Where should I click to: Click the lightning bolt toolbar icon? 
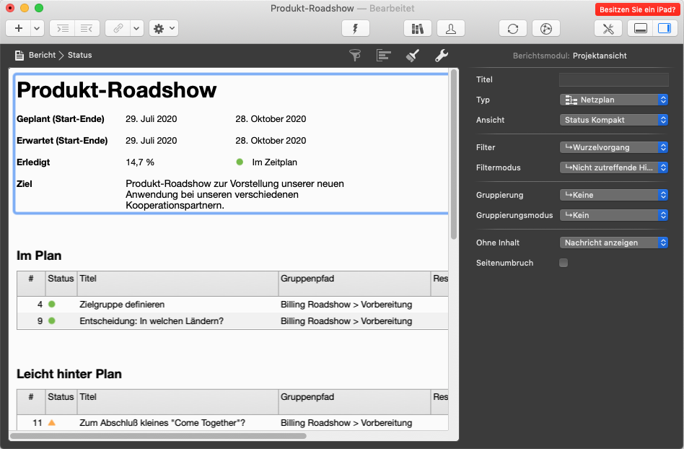(354, 28)
